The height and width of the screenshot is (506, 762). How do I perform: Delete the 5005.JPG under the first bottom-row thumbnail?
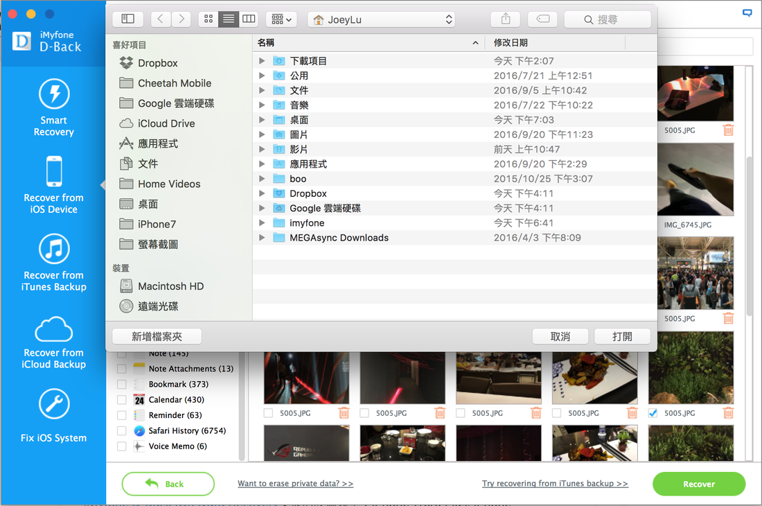344,412
